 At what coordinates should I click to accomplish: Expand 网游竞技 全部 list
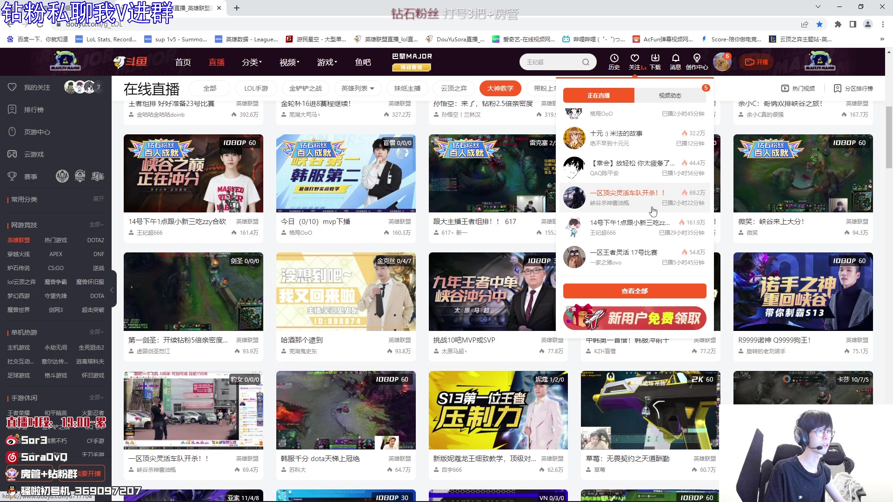tap(97, 225)
